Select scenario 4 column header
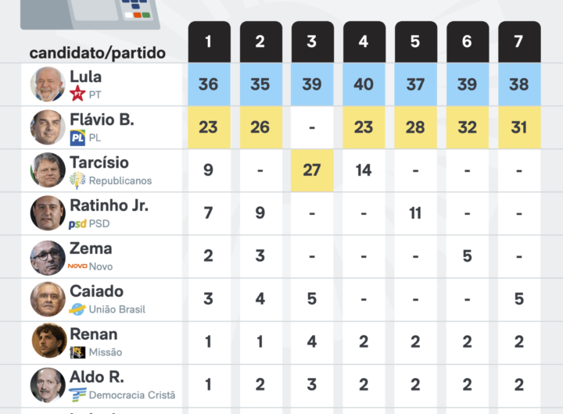The height and width of the screenshot is (414, 563). [364, 41]
